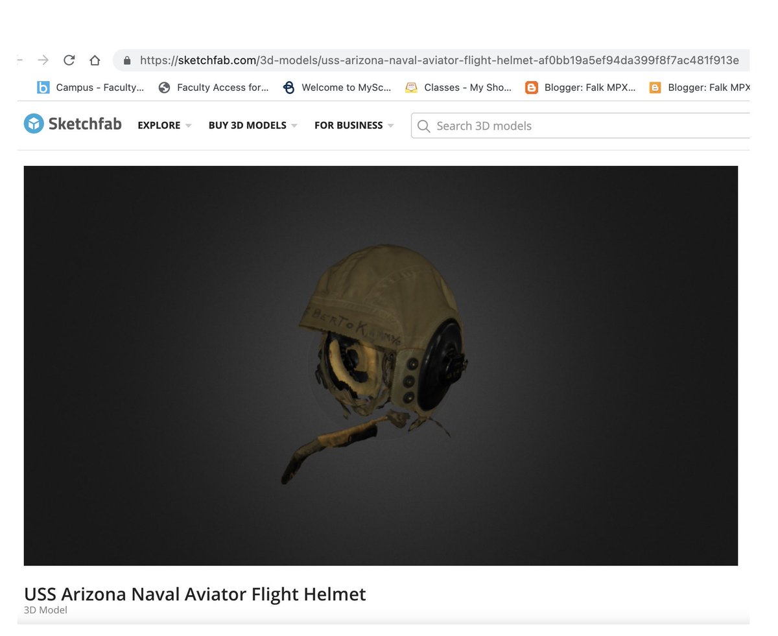Expand the FOR BUSINESS dropdown
This screenshot has width=778, height=636.
click(x=354, y=125)
